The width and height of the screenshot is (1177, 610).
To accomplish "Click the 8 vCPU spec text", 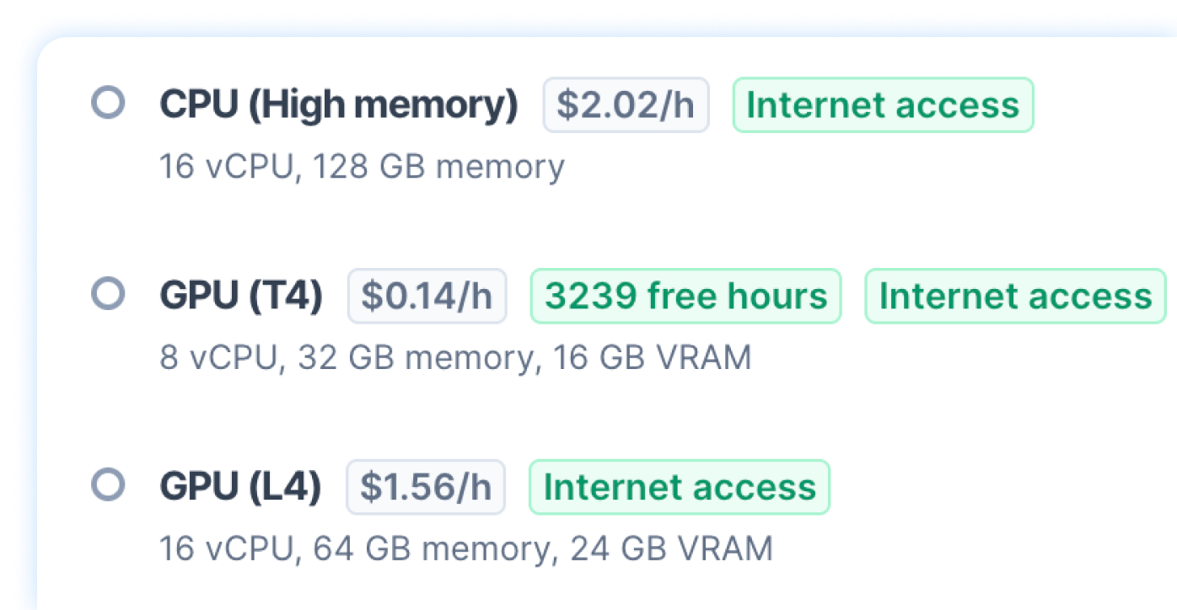I will pos(218,358).
